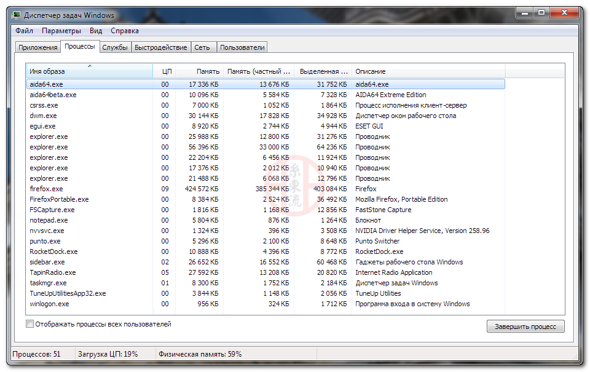590x372 pixels.
Task: Minimize the Task Manager window
Action: tap(524, 13)
